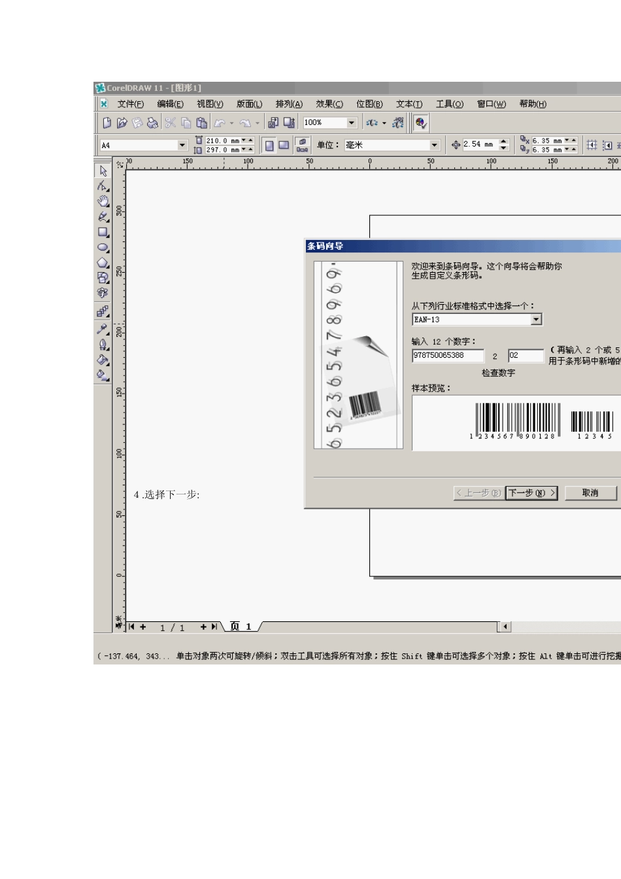Open the A4 paper size dropdown
Viewport: 621px width, 879px height.
182,145
